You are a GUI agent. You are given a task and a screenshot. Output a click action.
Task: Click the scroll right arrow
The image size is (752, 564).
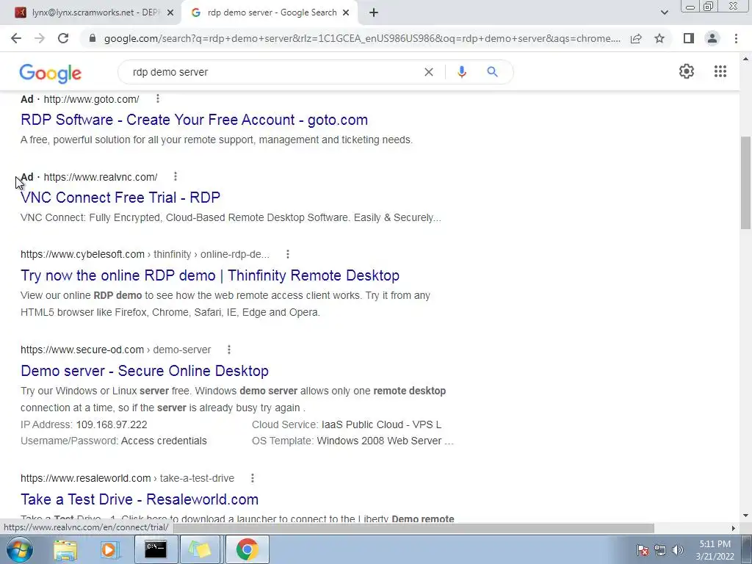point(733,528)
